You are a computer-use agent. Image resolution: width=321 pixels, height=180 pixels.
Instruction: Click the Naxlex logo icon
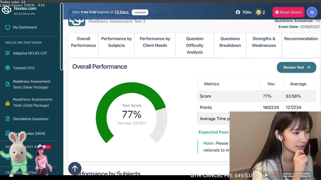click(7, 10)
